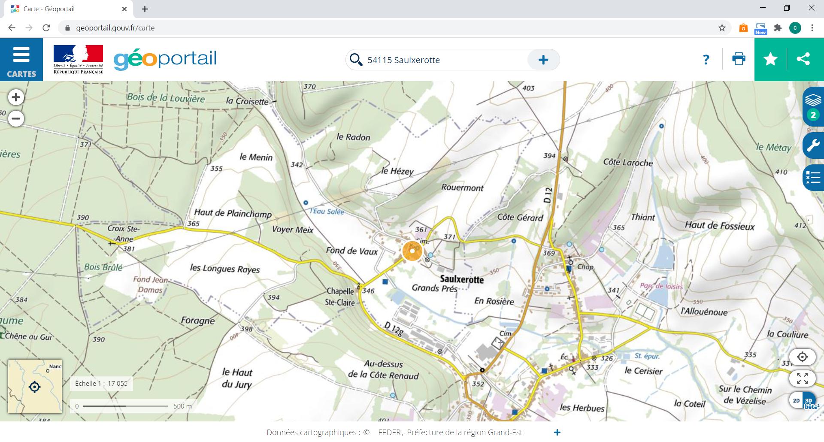Image resolution: width=824 pixels, height=442 pixels.
Task: Click the Haut de Fossieux map label
Action: [719, 226]
